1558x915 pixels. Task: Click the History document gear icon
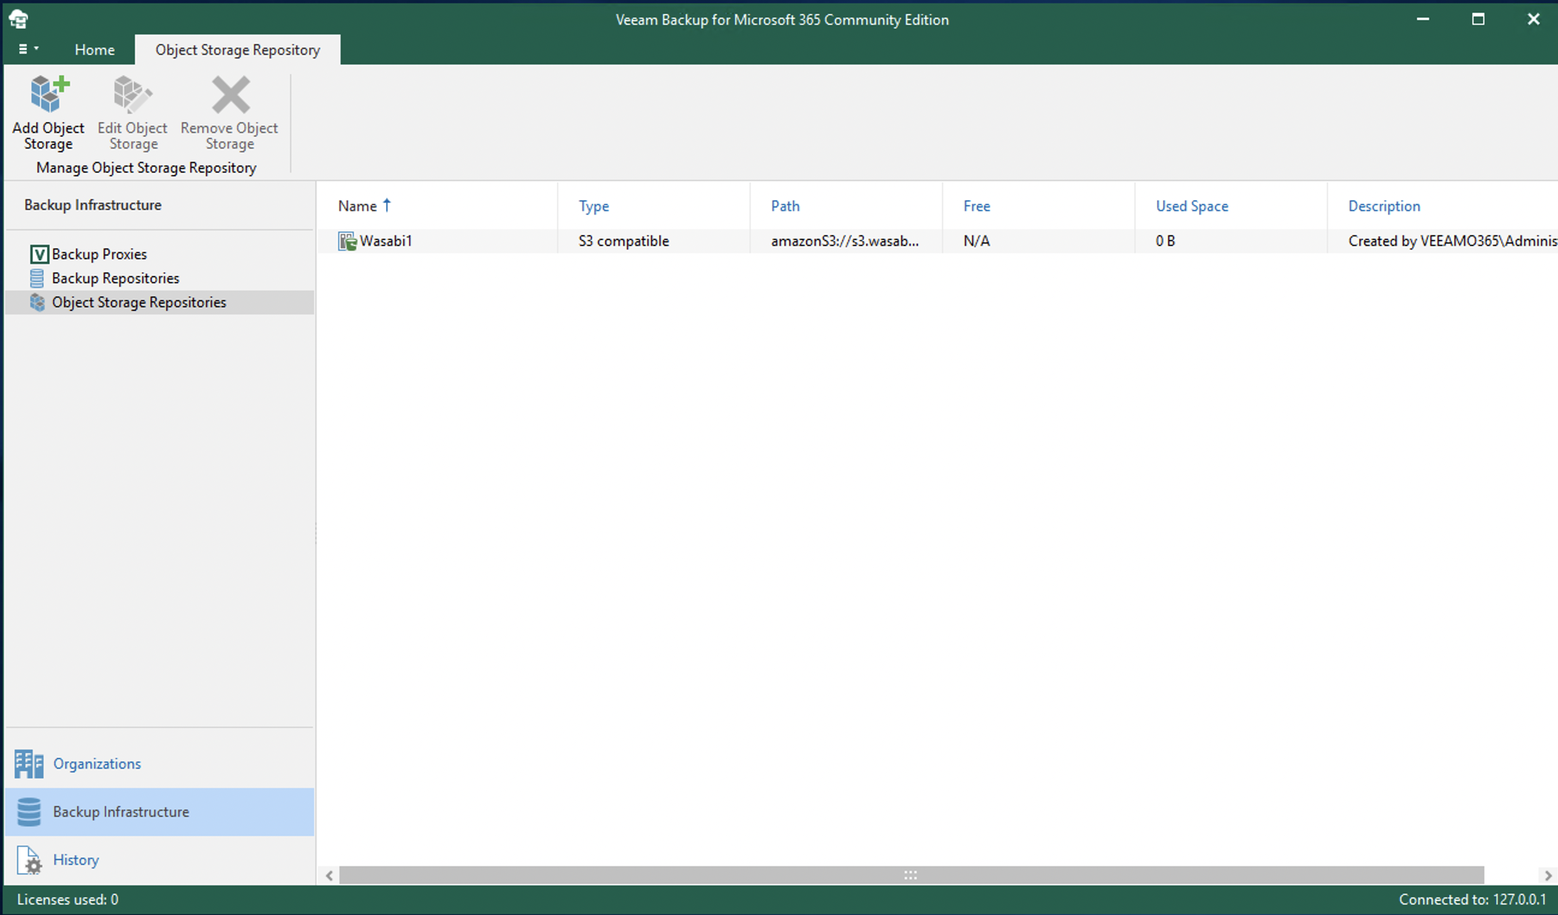(x=29, y=860)
